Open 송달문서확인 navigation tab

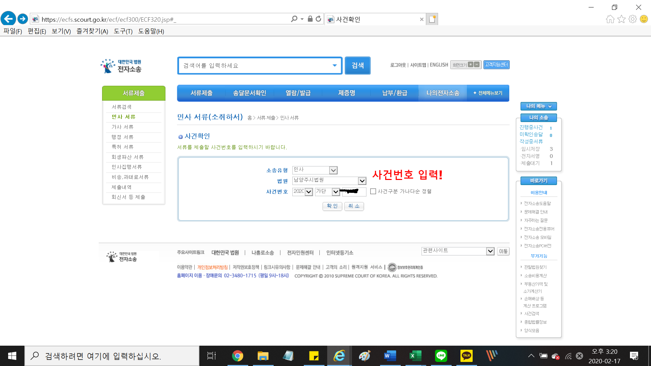[x=249, y=93]
